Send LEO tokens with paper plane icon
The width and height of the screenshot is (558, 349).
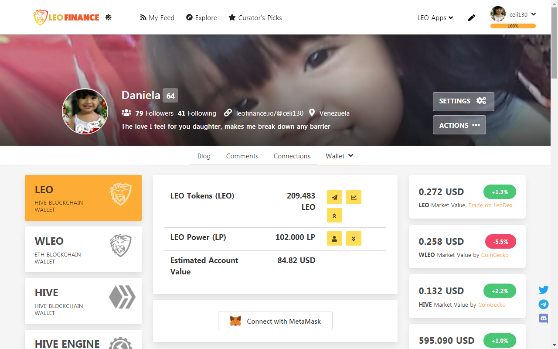click(334, 197)
